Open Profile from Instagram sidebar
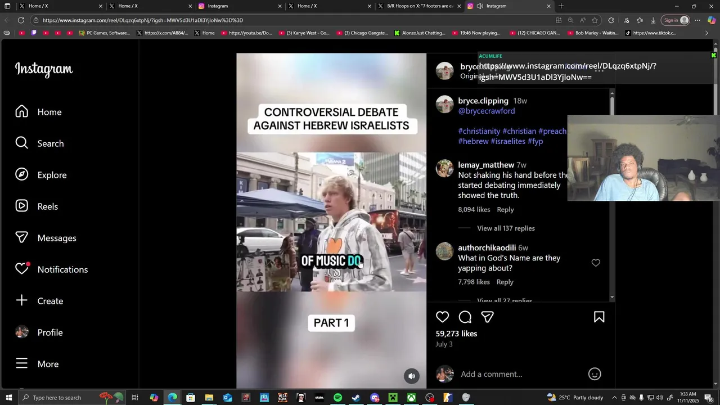The height and width of the screenshot is (405, 720). (39, 332)
